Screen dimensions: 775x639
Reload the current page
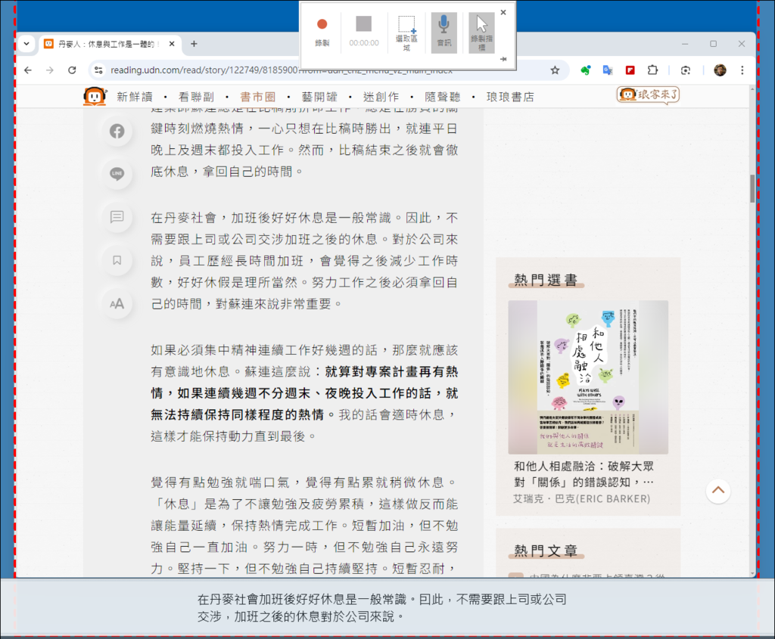tap(72, 70)
